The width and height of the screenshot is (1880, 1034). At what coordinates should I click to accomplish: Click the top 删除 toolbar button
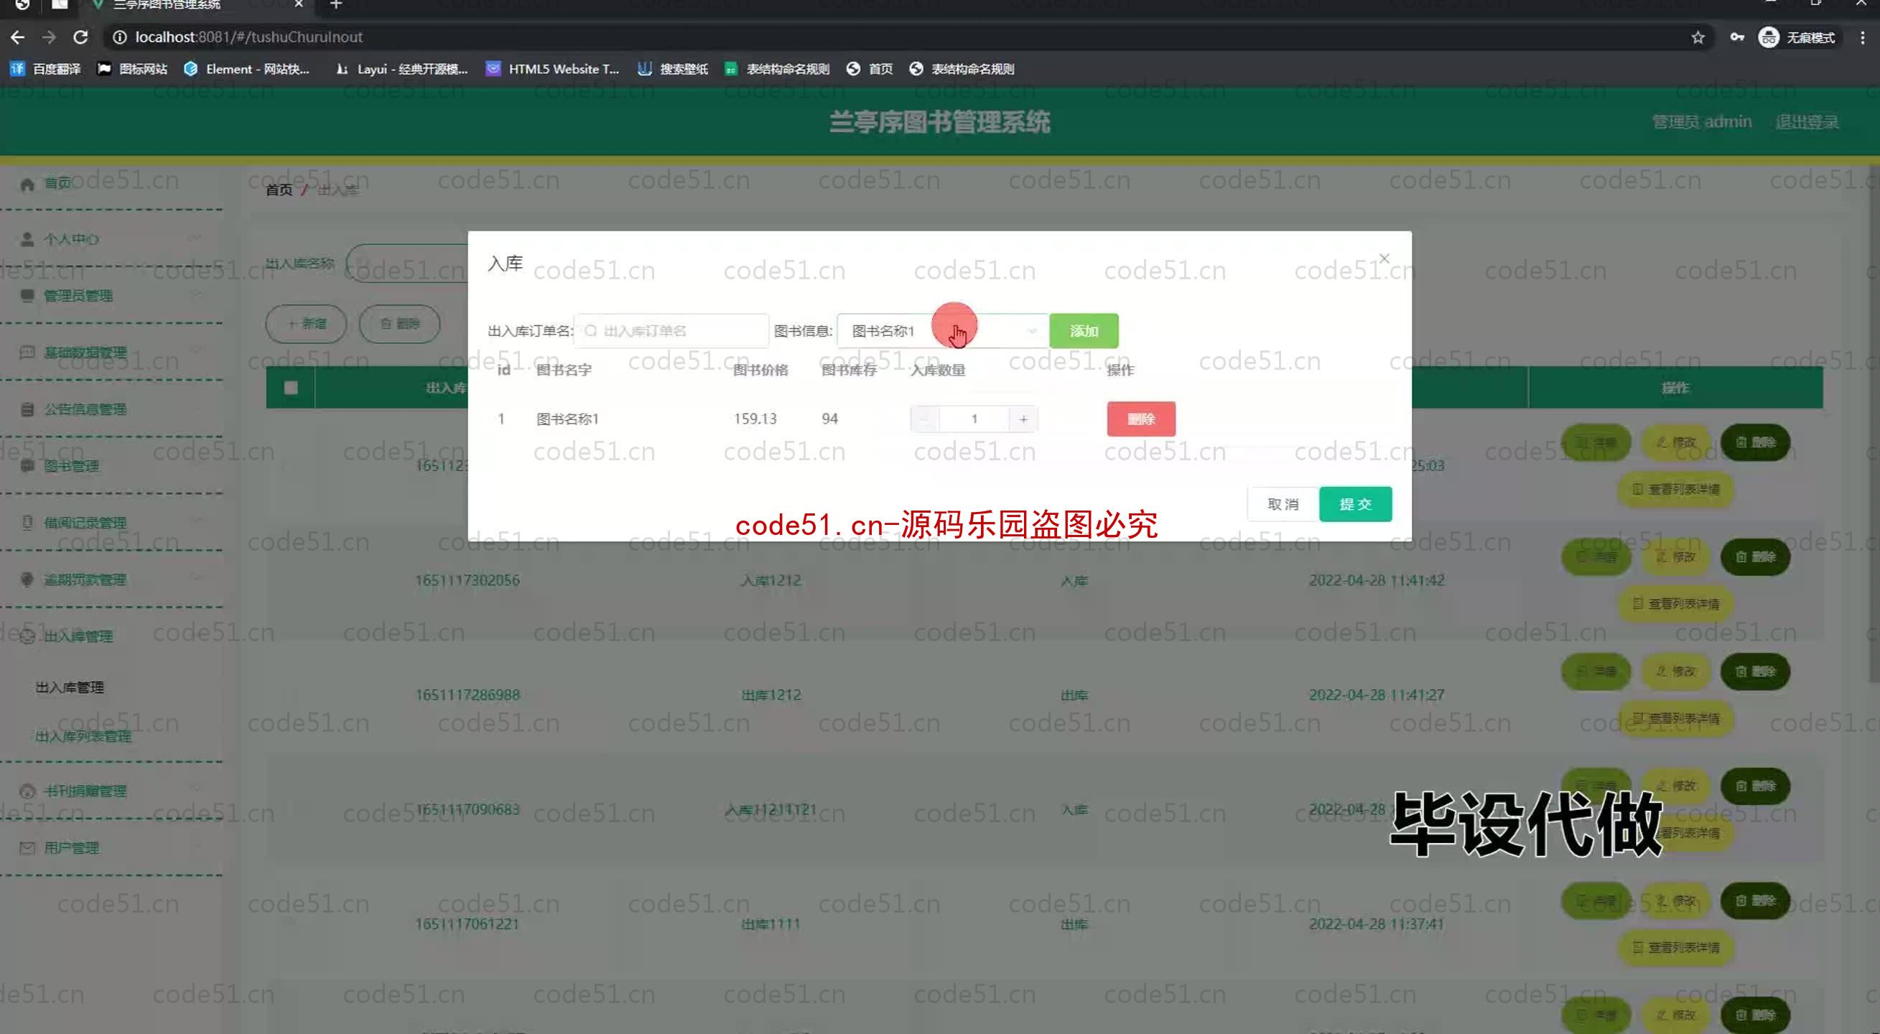pos(399,323)
